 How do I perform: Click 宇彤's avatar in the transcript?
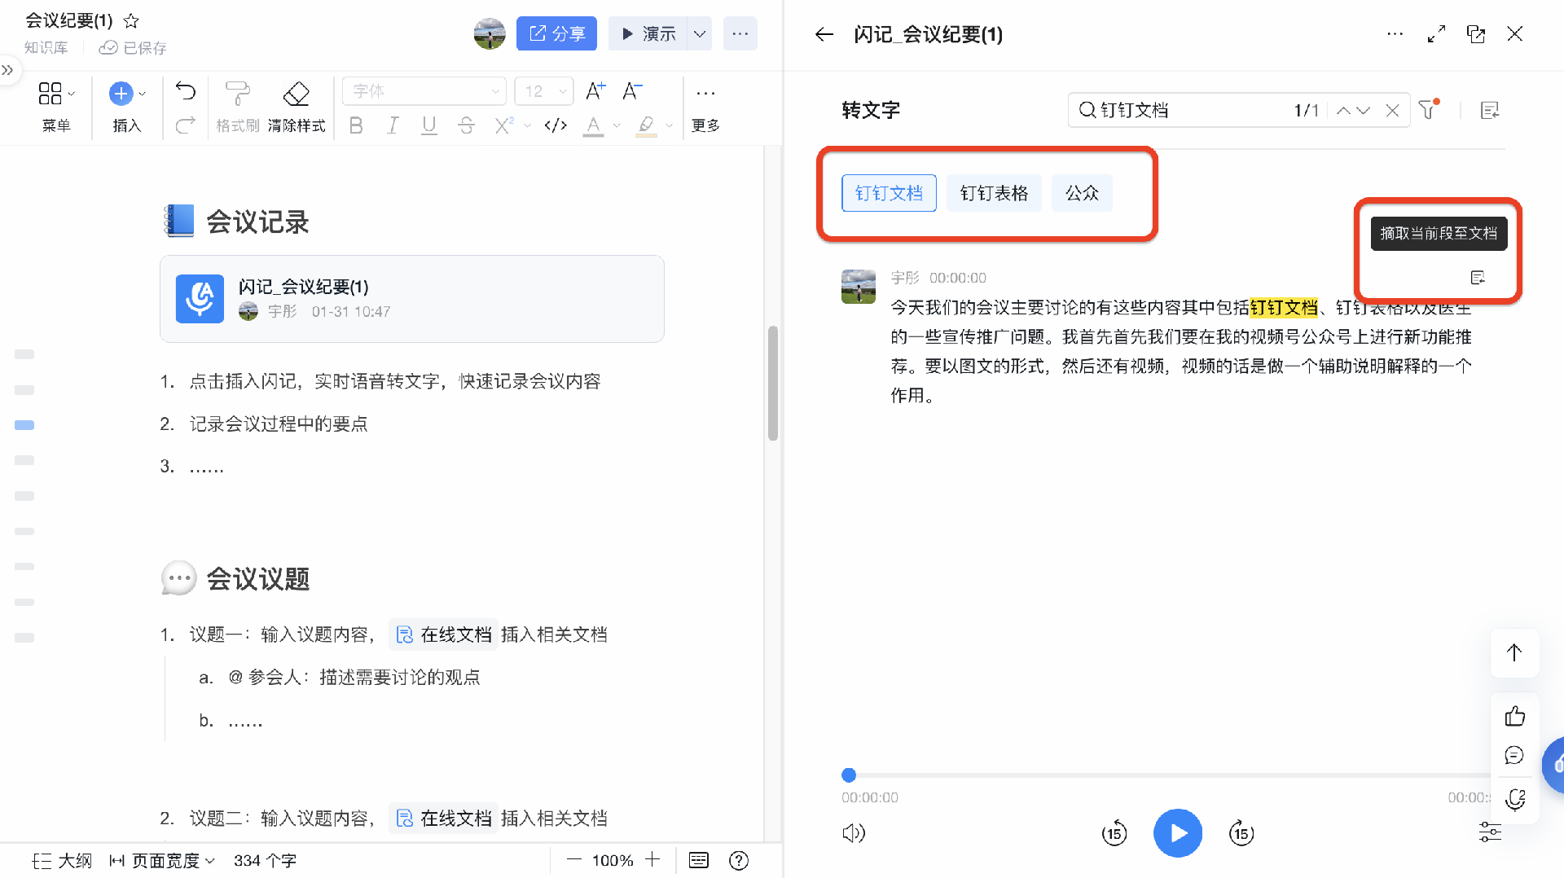[859, 287]
